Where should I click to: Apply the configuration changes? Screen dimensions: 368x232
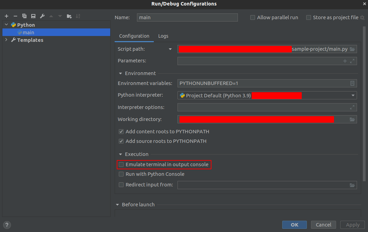coord(352,225)
